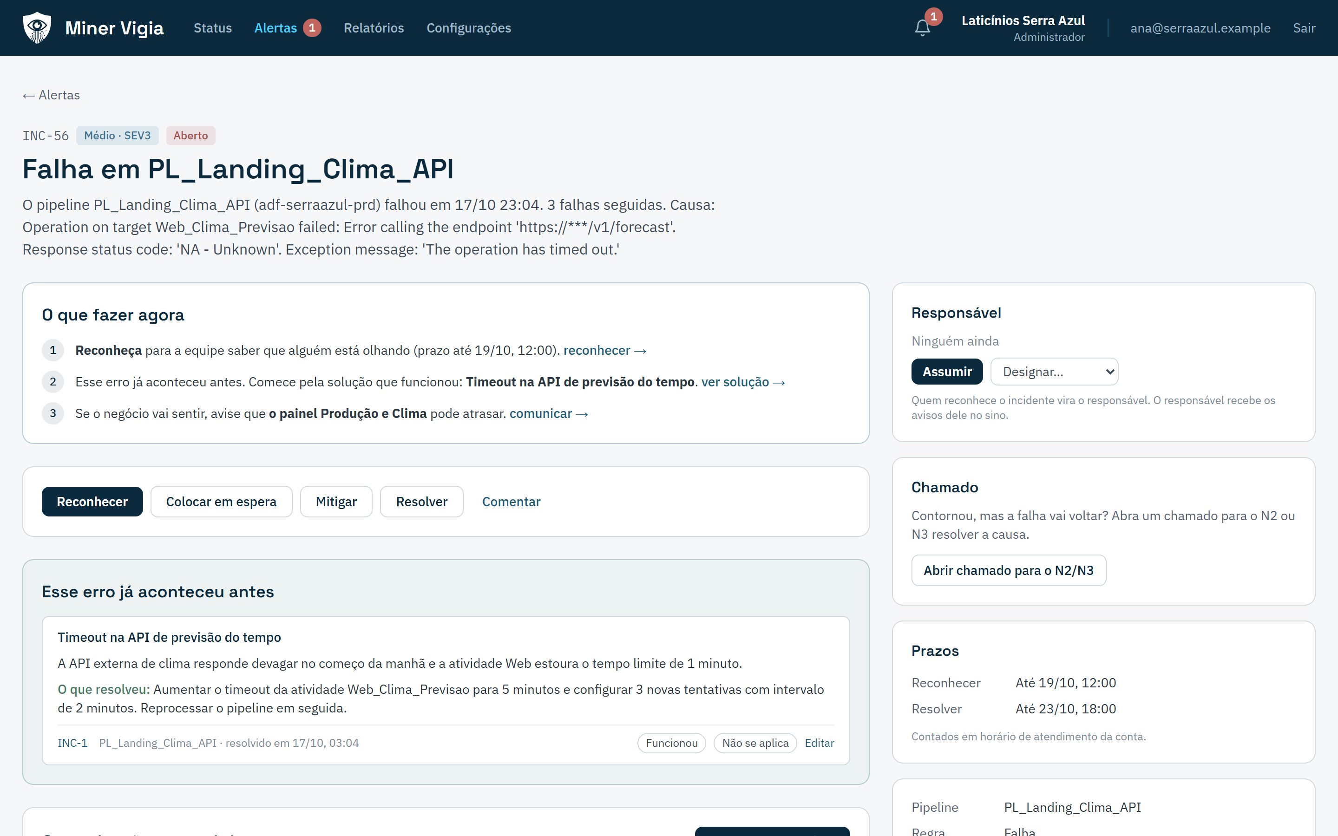Click the Assumir button
Screen dimensions: 1338x836
[x=947, y=372]
